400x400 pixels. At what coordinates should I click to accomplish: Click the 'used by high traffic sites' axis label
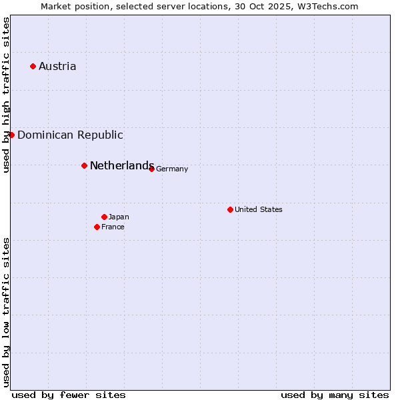click(x=6, y=95)
